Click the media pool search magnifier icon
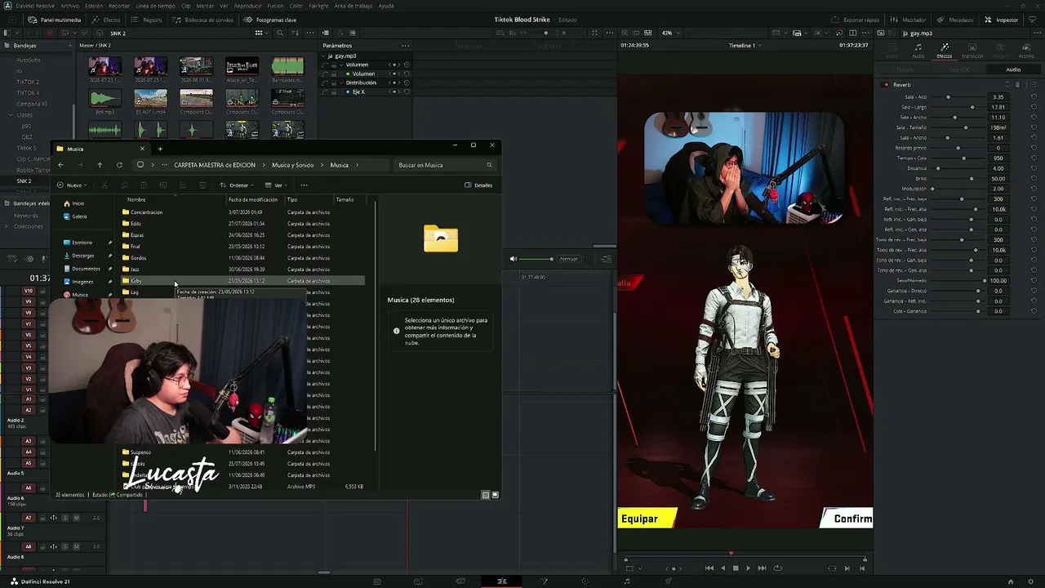1045x588 pixels. click(x=280, y=33)
